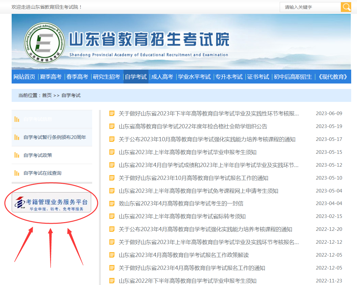This screenshot has height=285, width=357.
Task: Click the document icon beside the 2023-06-09 article
Action: coord(112,113)
